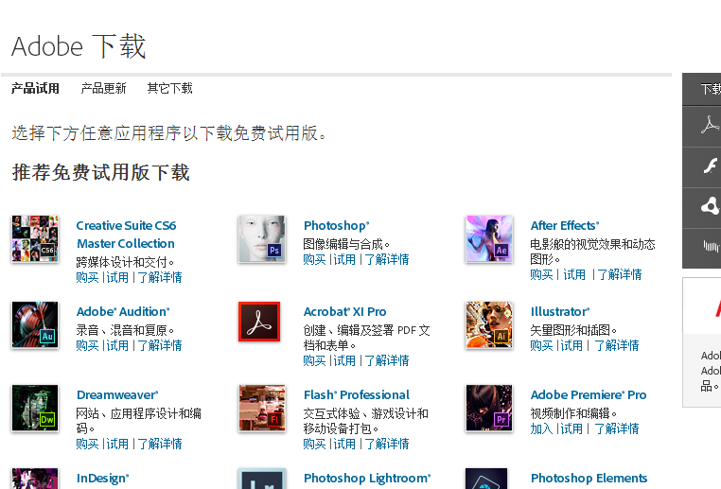The width and height of the screenshot is (721, 489).
Task: Select the Flash Professional Fl icon
Action: point(262,408)
